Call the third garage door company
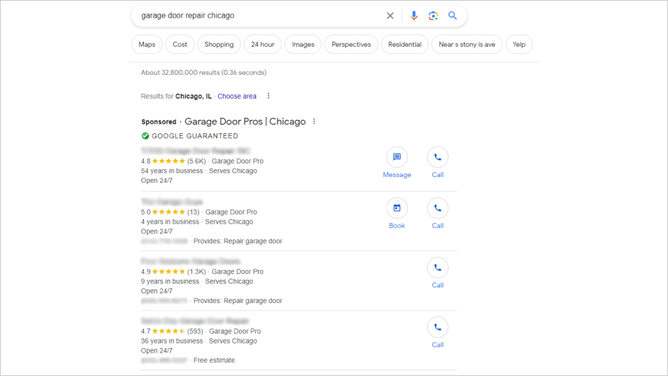This screenshot has width=668, height=376. (x=438, y=267)
